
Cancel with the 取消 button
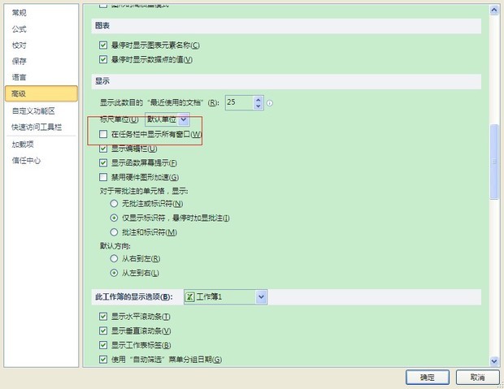[x=477, y=377]
